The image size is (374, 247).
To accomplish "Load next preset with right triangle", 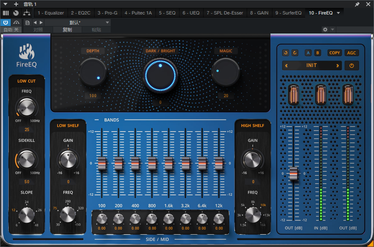I will (41, 23).
